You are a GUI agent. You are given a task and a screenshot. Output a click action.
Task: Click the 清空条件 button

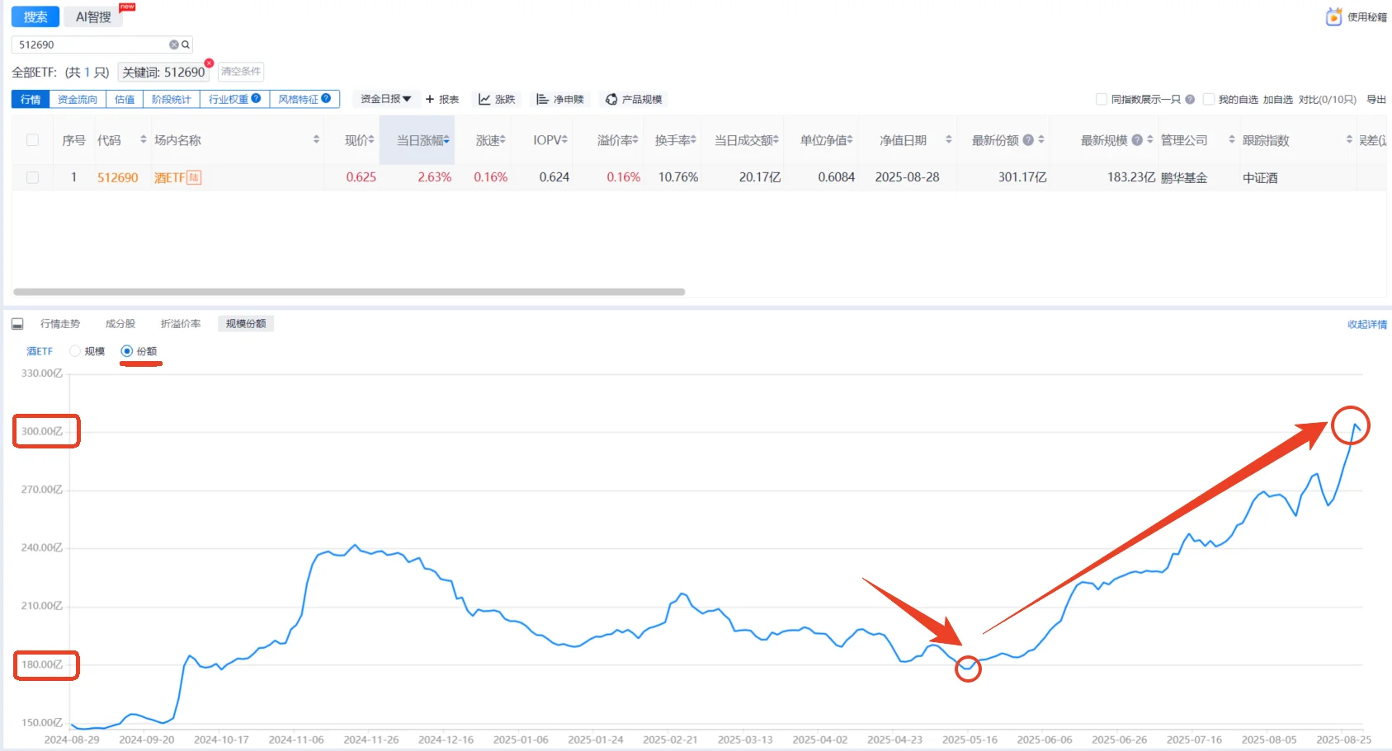pyautogui.click(x=241, y=72)
